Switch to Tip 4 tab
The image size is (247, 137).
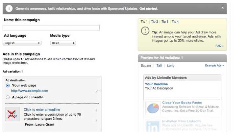(175, 22)
